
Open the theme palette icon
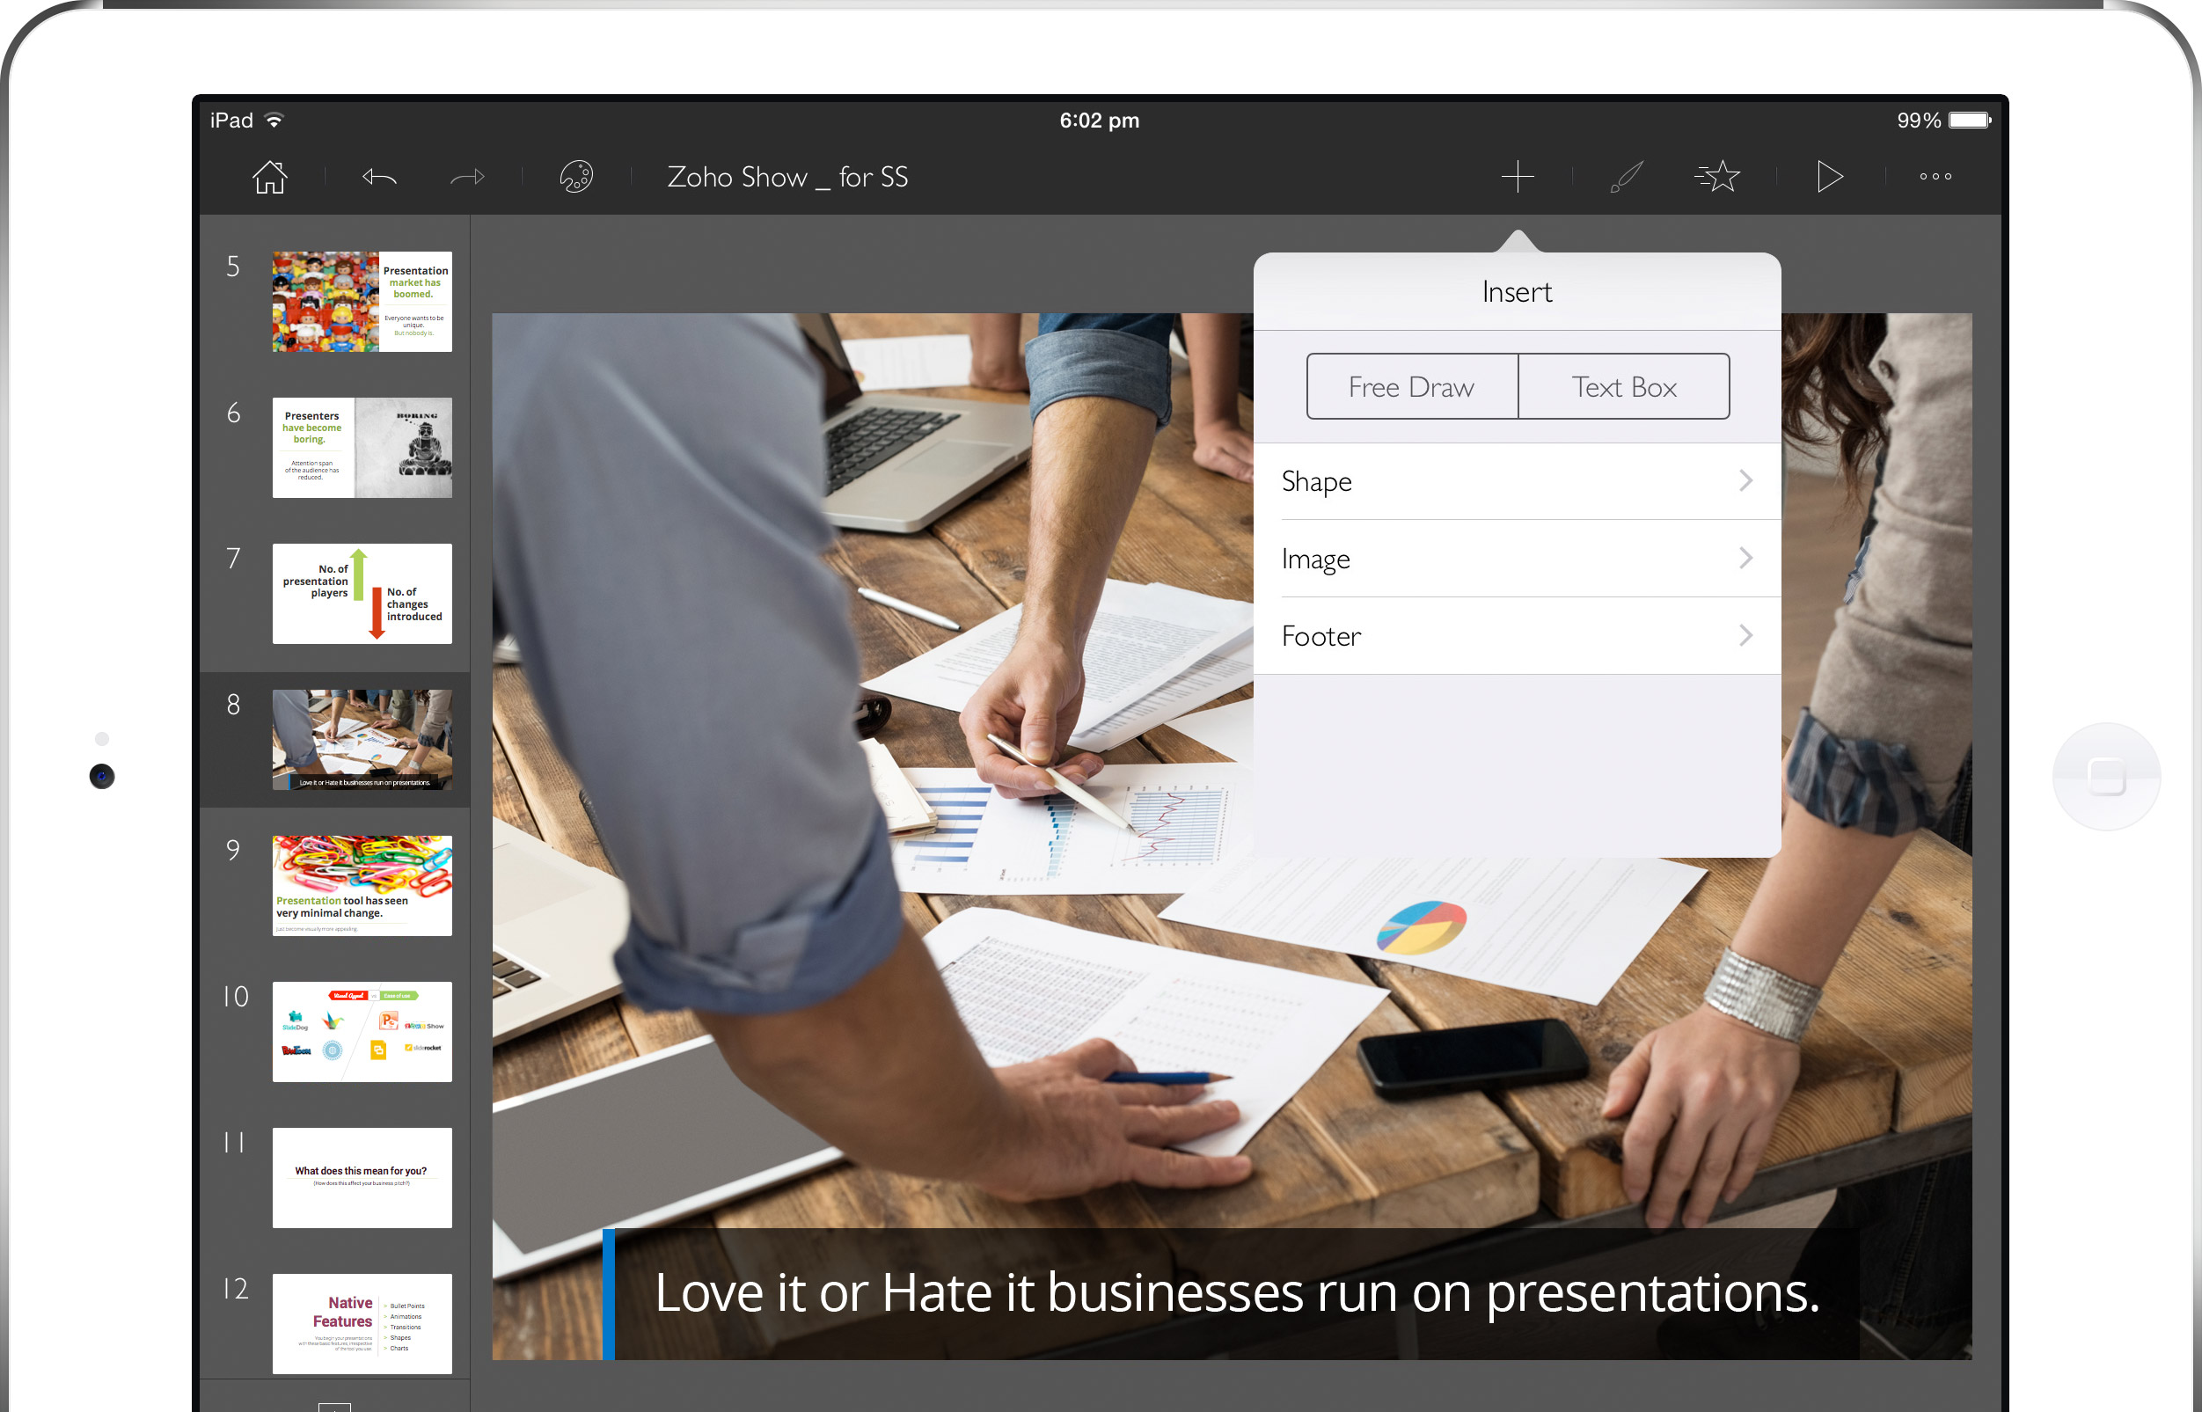(x=575, y=176)
